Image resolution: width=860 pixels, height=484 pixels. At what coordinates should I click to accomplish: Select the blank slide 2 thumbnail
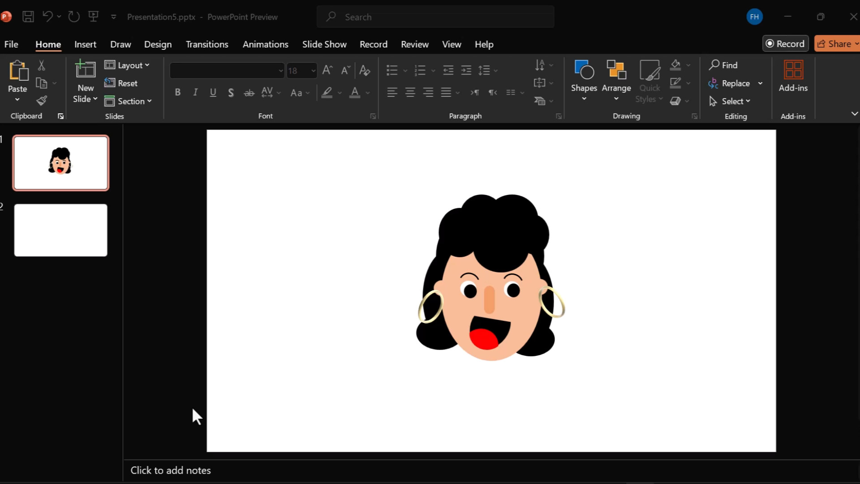(61, 230)
